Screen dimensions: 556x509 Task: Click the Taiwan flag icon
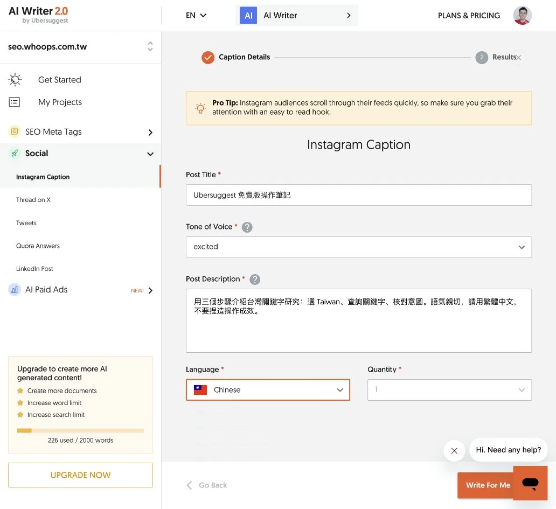click(x=200, y=390)
